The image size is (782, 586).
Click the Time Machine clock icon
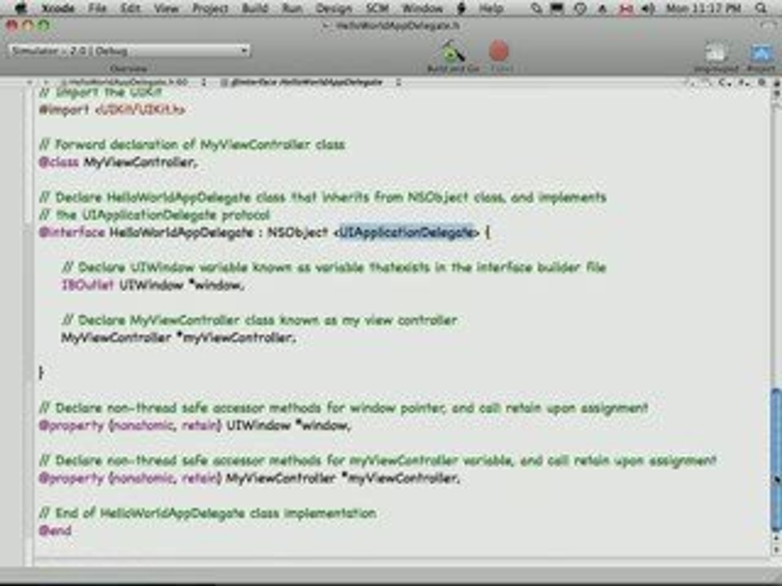point(580,8)
